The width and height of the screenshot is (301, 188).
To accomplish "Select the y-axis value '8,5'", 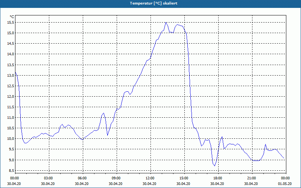I will 12,171.
